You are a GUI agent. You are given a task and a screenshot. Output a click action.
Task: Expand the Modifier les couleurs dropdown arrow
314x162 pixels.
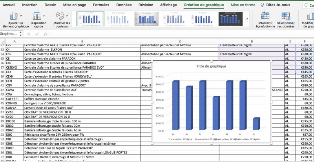pyautogui.click(x=67, y=16)
